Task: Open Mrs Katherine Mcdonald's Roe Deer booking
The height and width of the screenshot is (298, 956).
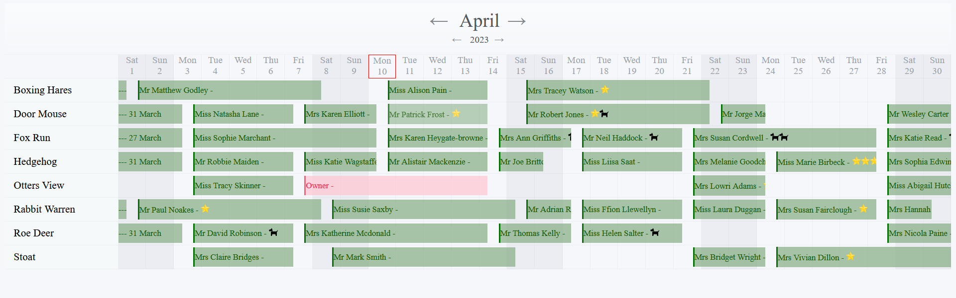Action: [x=396, y=233]
